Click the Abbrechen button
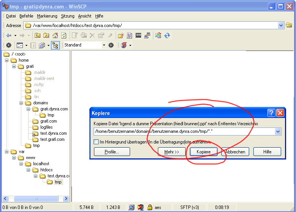 coord(235,151)
